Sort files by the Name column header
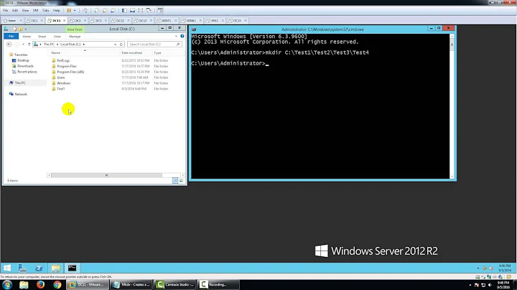 coord(85,52)
